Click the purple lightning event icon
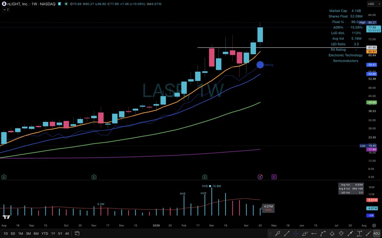Viewport: 382px width, 238px height. (260, 176)
